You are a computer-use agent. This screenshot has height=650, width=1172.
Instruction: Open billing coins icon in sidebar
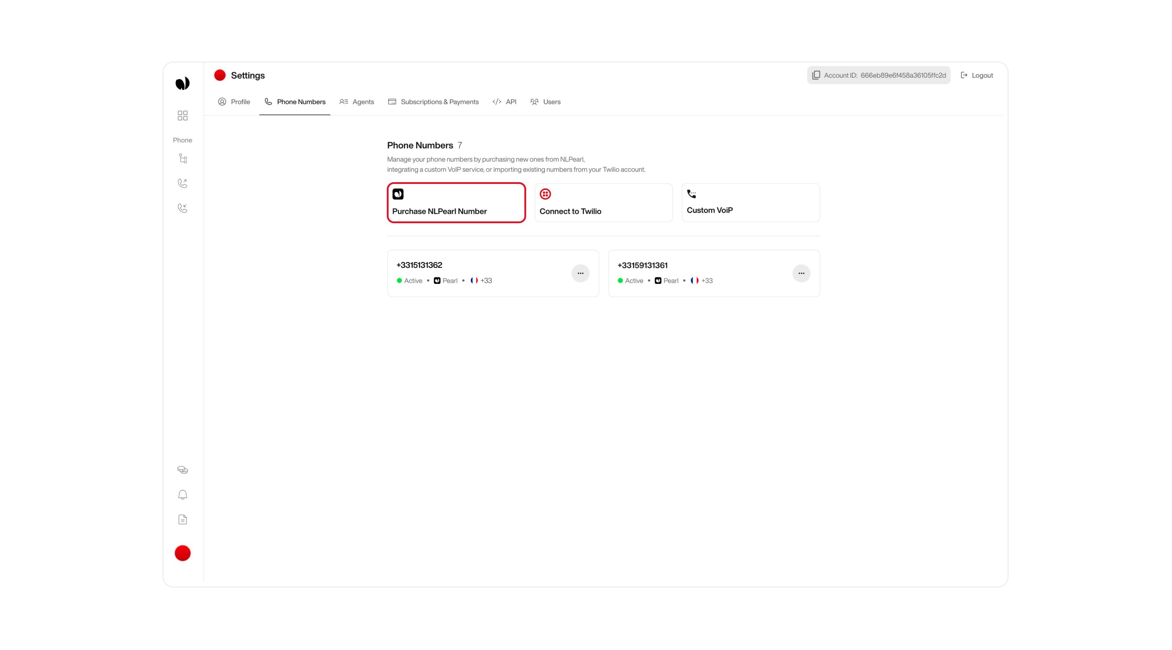[x=182, y=469]
